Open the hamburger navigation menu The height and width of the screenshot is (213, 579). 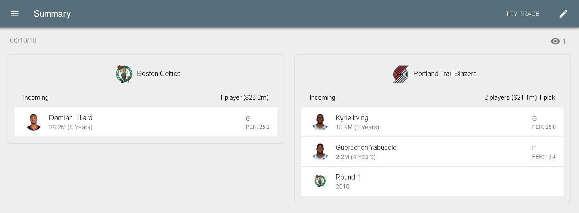15,14
